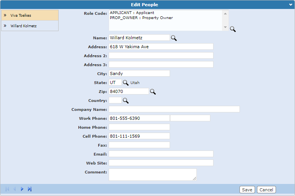Image resolution: width=295 pixels, height=196 pixels.
Task: Cancel editing people
Action: tap(266, 190)
